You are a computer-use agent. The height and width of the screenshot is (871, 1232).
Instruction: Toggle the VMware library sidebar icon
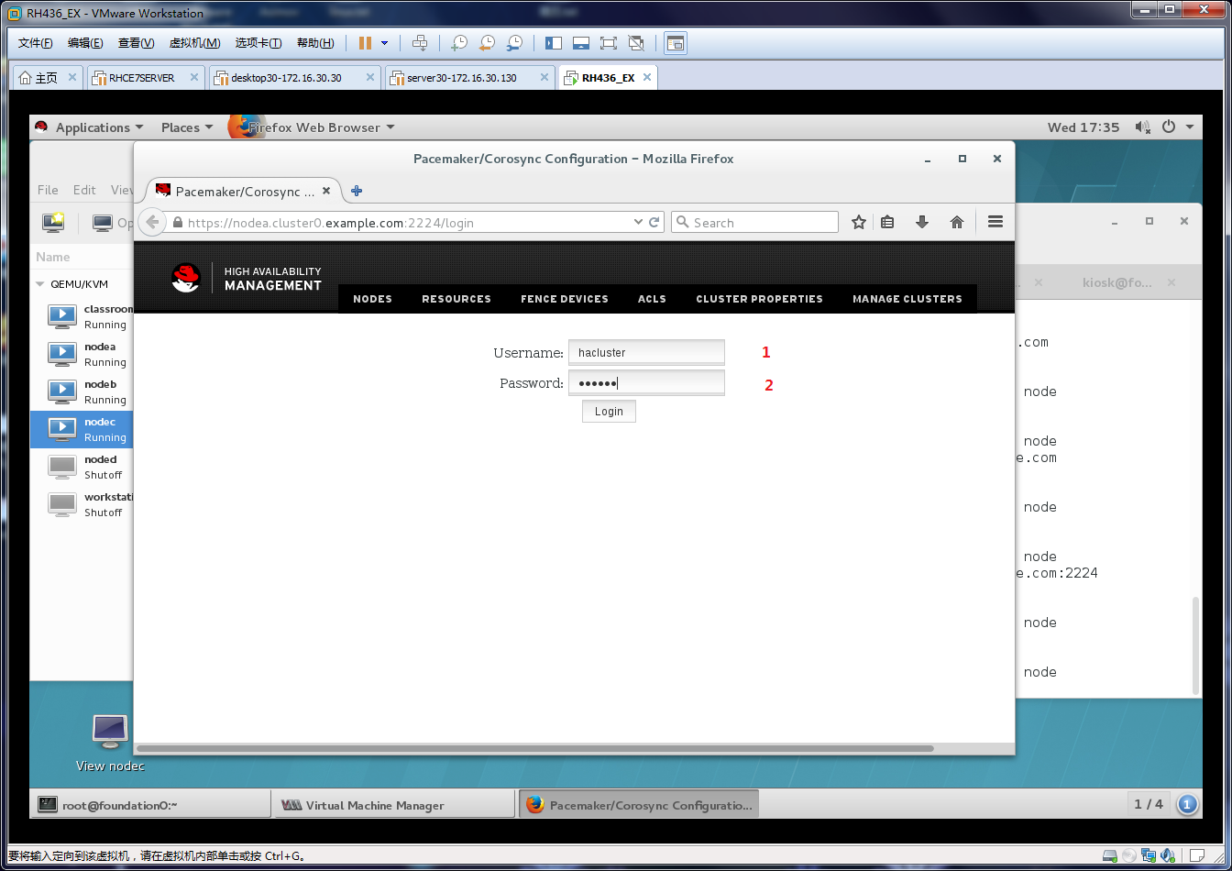pyautogui.click(x=553, y=43)
